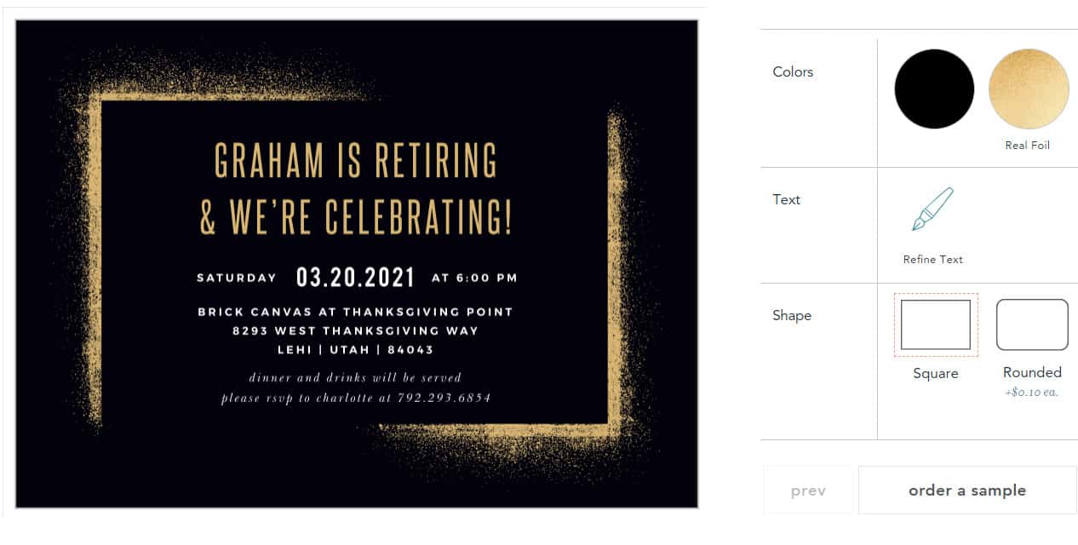Select the black color swatch
The width and height of the screenshot is (1078, 545).
pos(933,89)
